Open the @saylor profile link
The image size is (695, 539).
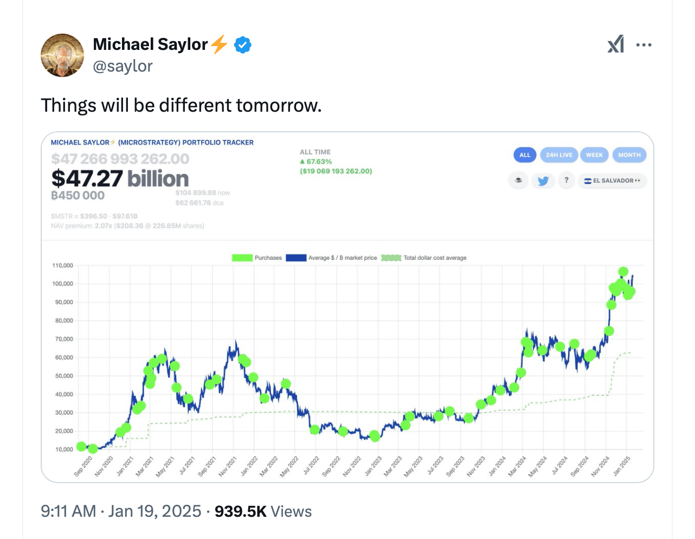(x=123, y=66)
